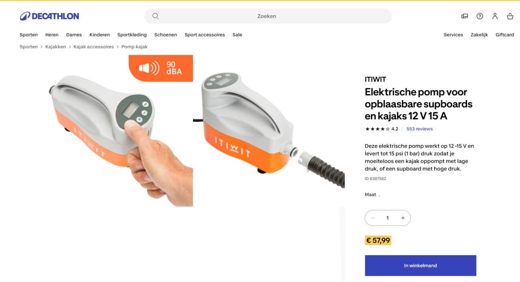Image resolution: width=520 pixels, height=282 pixels.
Task: Open the help question mark icon
Action: (x=480, y=16)
